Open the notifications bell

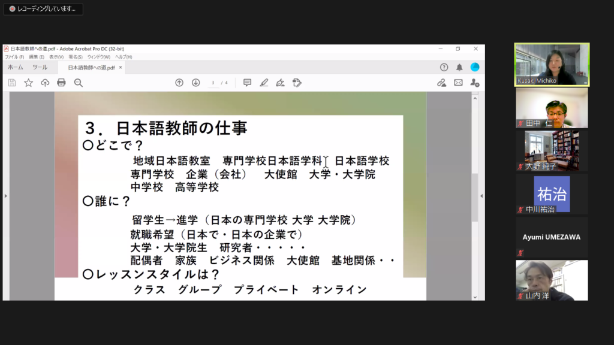pos(459,67)
